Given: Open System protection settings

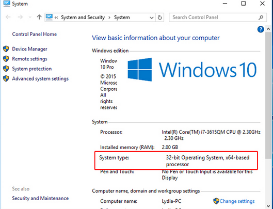Looking at the screenshot, I should (x=31, y=69).
